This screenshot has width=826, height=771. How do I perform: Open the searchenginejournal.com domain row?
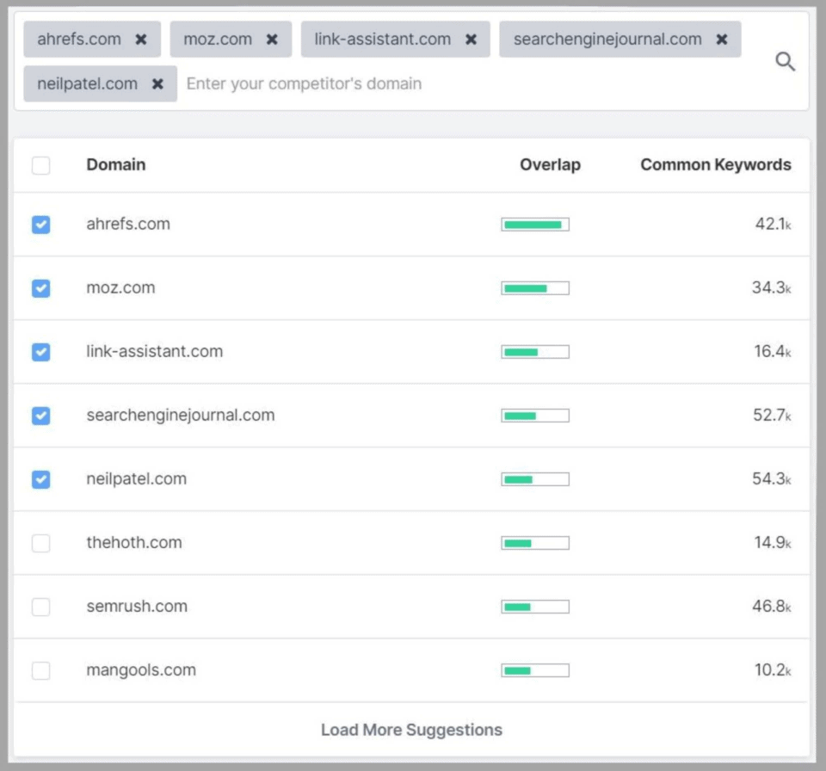[181, 416]
